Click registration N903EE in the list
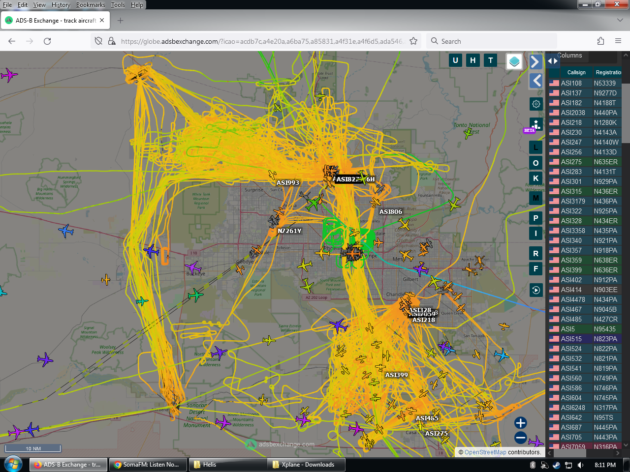This screenshot has width=630, height=472. (605, 290)
